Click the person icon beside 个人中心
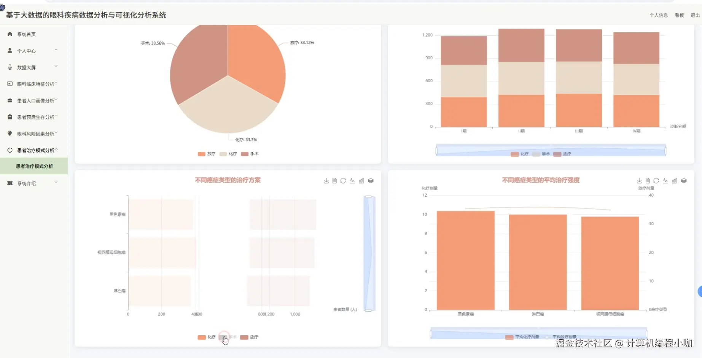The image size is (702, 358). (10, 51)
